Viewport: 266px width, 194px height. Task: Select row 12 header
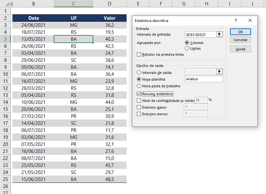click(5, 88)
